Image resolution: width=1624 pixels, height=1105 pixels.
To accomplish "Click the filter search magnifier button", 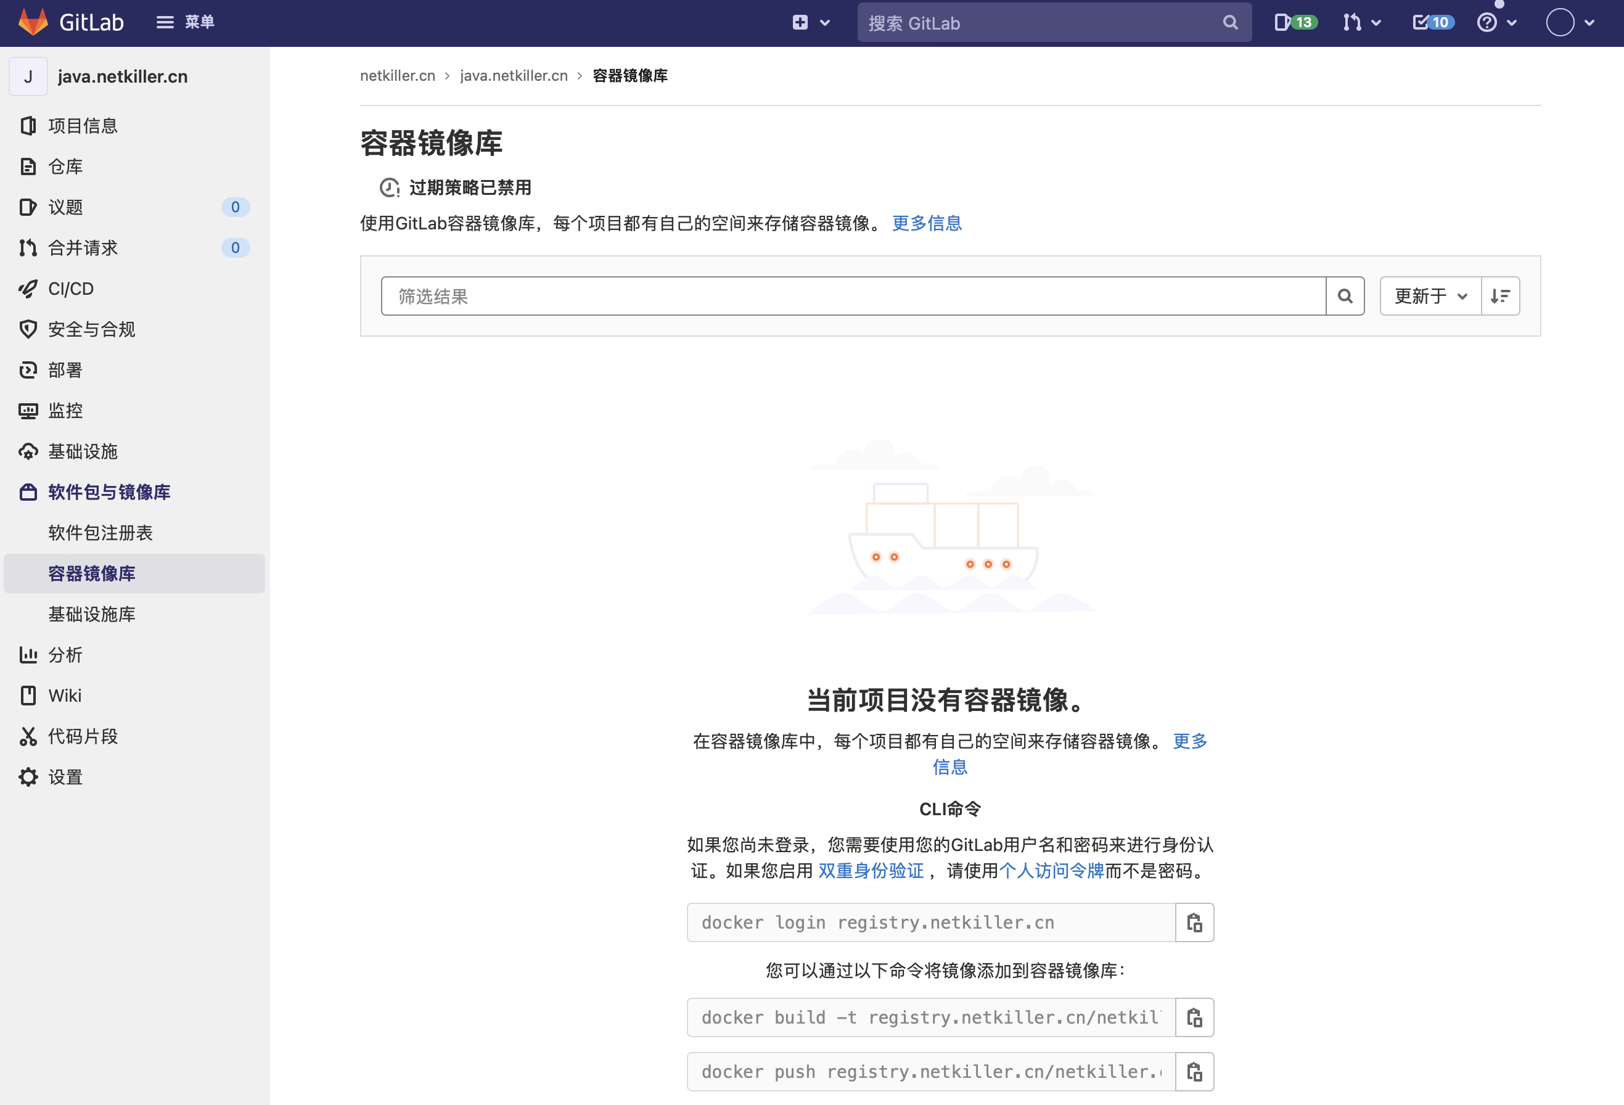I will pyautogui.click(x=1345, y=297).
